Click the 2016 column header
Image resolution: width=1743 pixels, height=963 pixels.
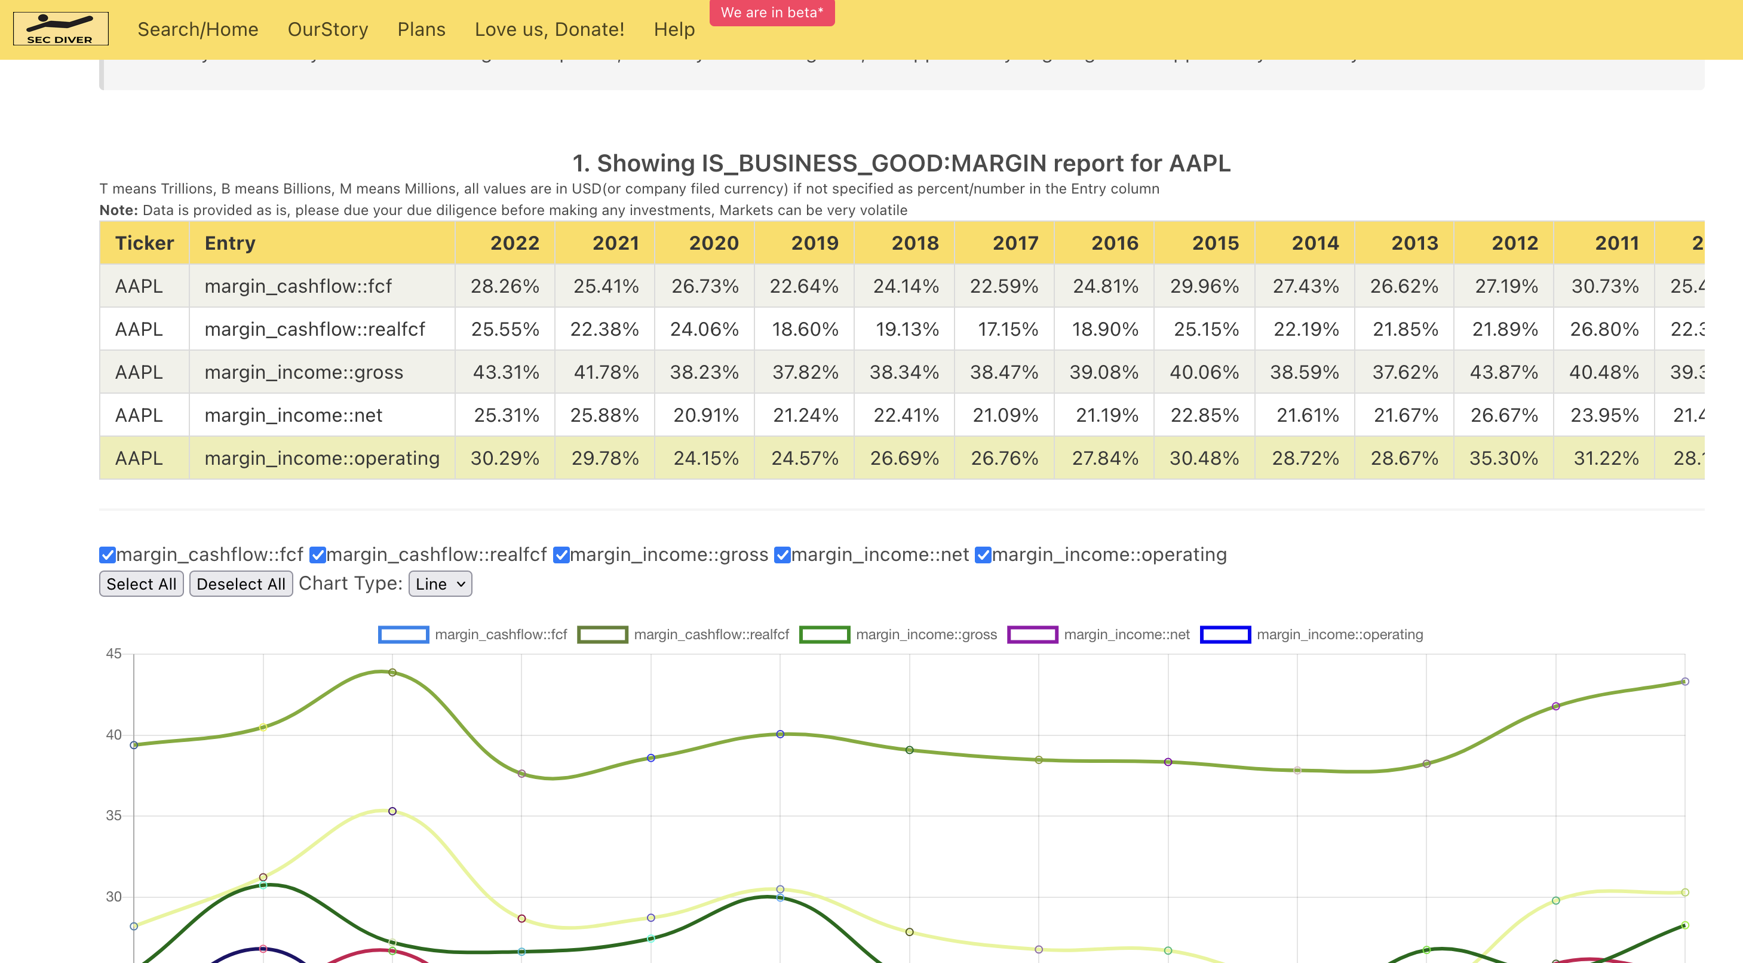(x=1104, y=243)
